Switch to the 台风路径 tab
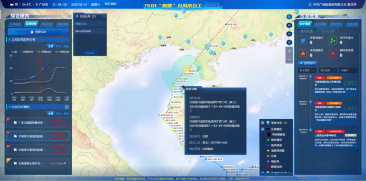Viewport: 366px width, 181px height. point(15,24)
